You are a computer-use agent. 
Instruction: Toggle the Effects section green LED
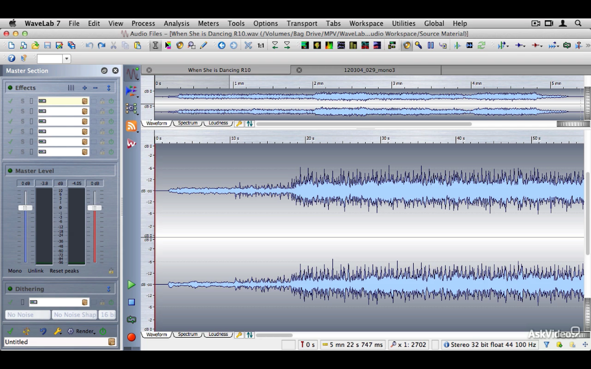[x=10, y=88]
